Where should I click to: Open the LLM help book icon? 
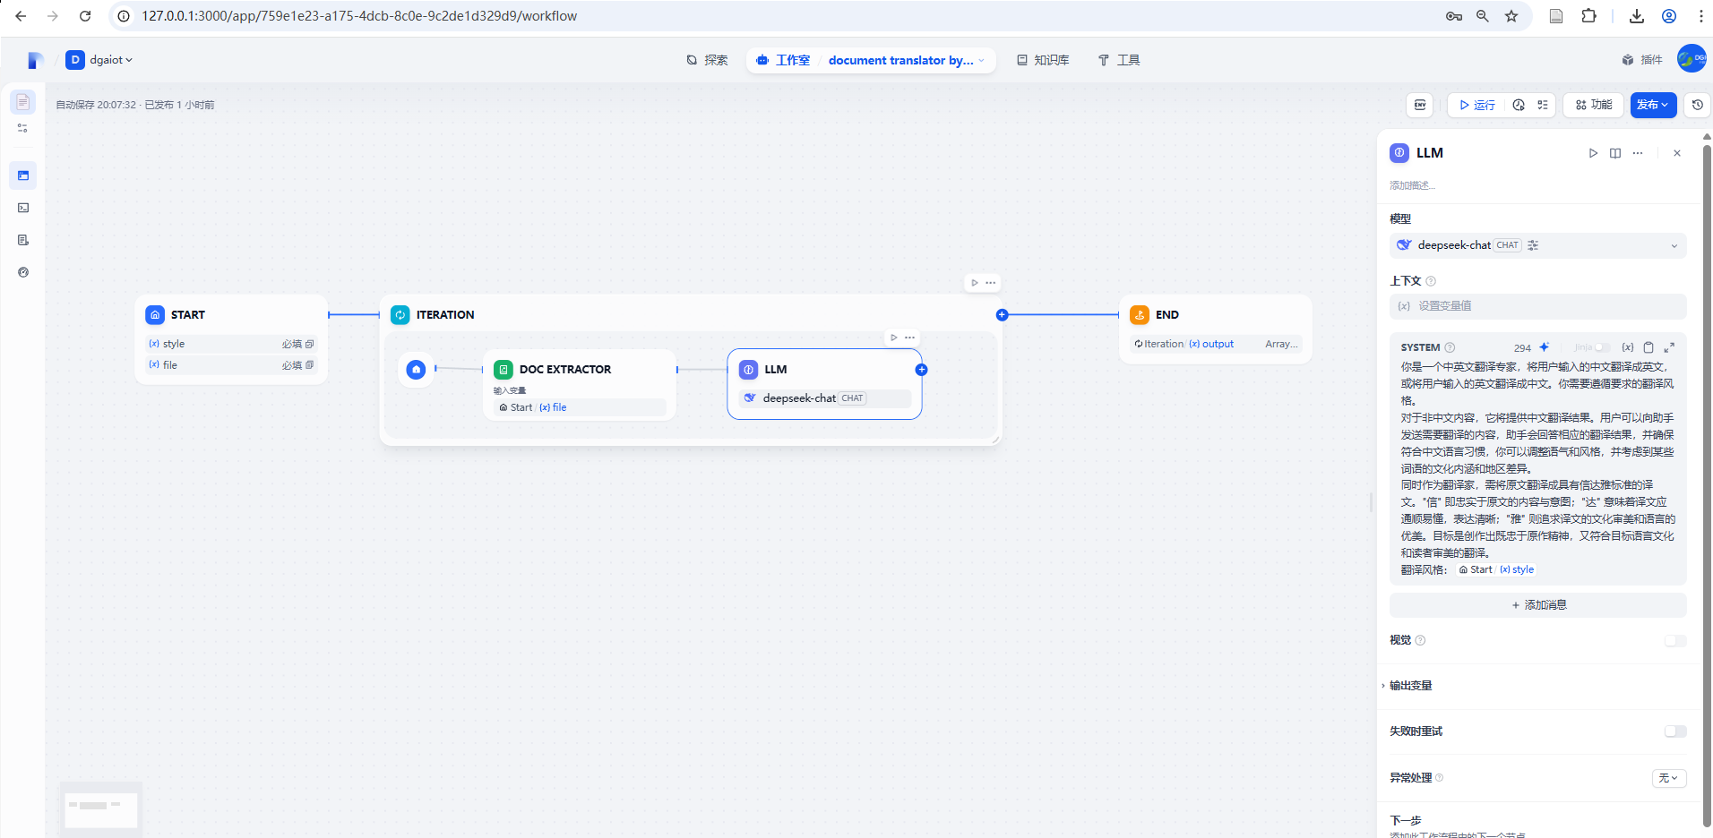[x=1615, y=153]
